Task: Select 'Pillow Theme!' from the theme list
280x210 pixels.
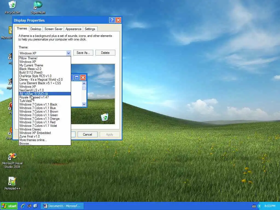Action: coord(45,58)
